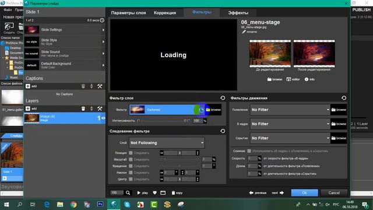Viewport: 373px width, 210px height.
Task: Select До редактирования preview thumbnail
Action: [270, 54]
